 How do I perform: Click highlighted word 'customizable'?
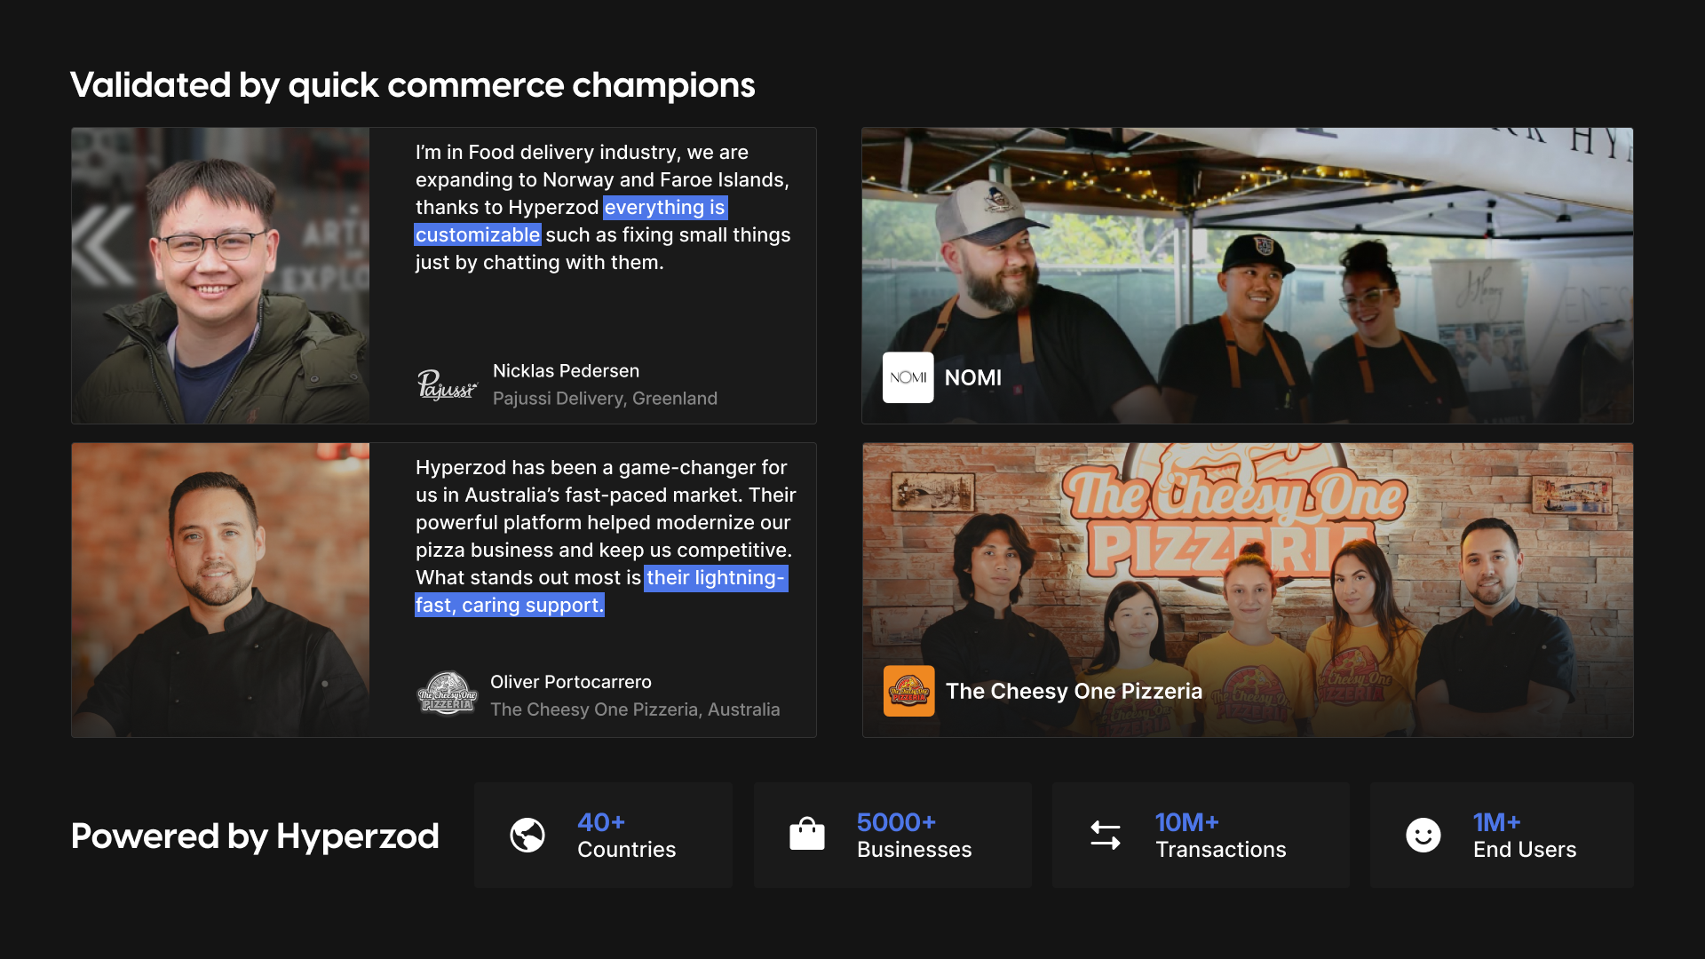[478, 234]
